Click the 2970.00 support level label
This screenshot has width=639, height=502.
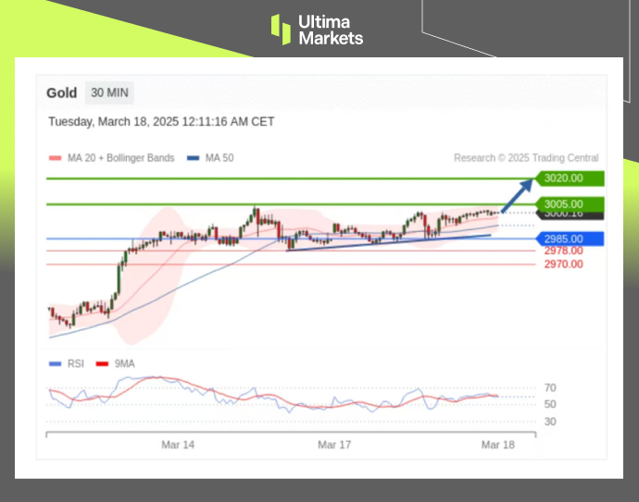pyautogui.click(x=563, y=264)
